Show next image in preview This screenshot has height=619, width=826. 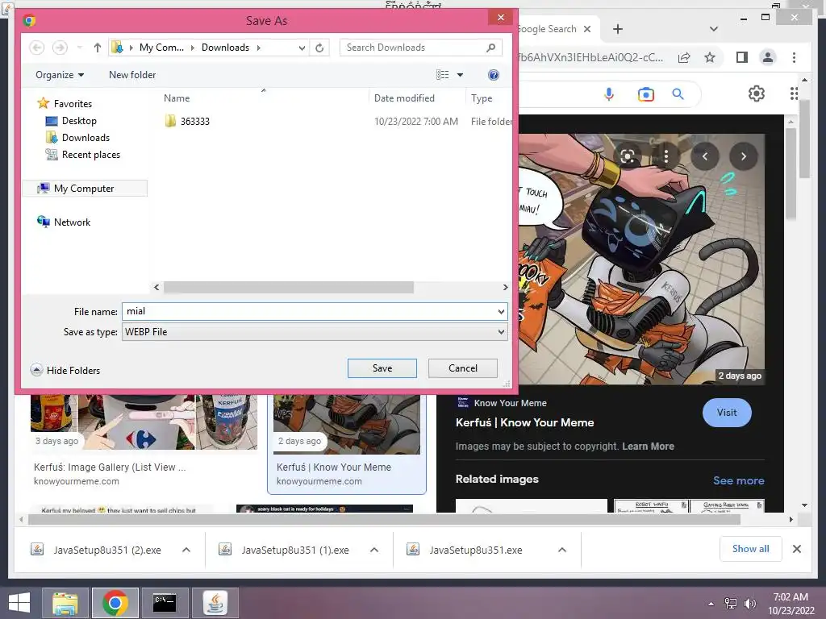(x=743, y=156)
